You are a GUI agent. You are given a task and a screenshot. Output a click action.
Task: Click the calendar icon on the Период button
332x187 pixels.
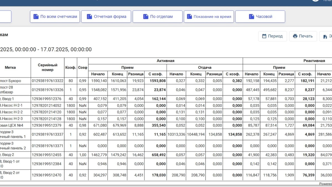(x=264, y=36)
